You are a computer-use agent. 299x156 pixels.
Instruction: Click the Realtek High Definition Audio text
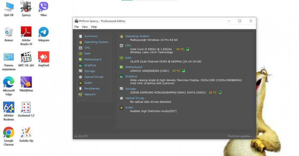pyautogui.click(x=153, y=111)
